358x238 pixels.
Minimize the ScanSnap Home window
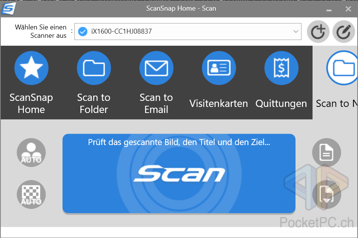(x=329, y=9)
